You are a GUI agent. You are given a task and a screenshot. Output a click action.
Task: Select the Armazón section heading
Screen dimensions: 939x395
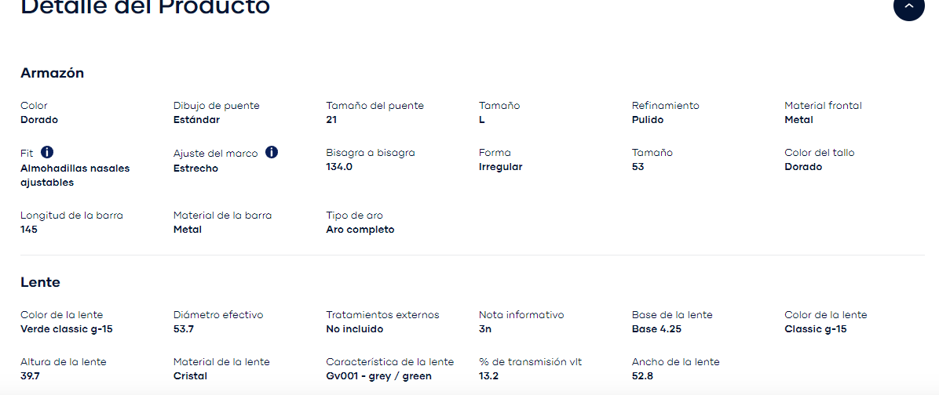coord(52,73)
